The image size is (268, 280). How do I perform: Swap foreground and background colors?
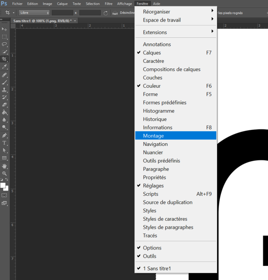(x=6, y=179)
